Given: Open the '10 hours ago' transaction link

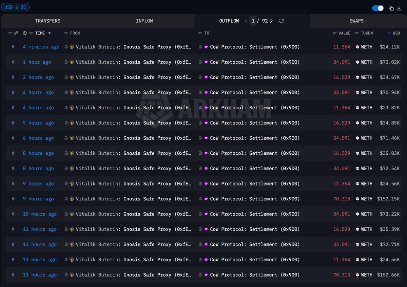Looking at the screenshot, I should 40,214.
